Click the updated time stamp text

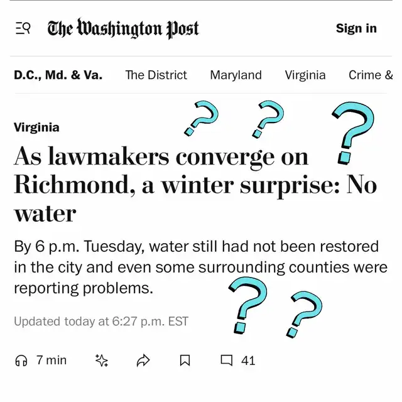click(x=101, y=321)
